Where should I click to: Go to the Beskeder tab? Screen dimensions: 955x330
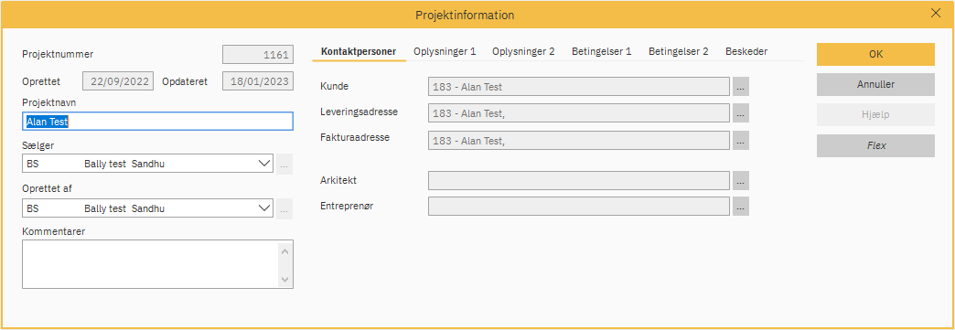click(746, 52)
